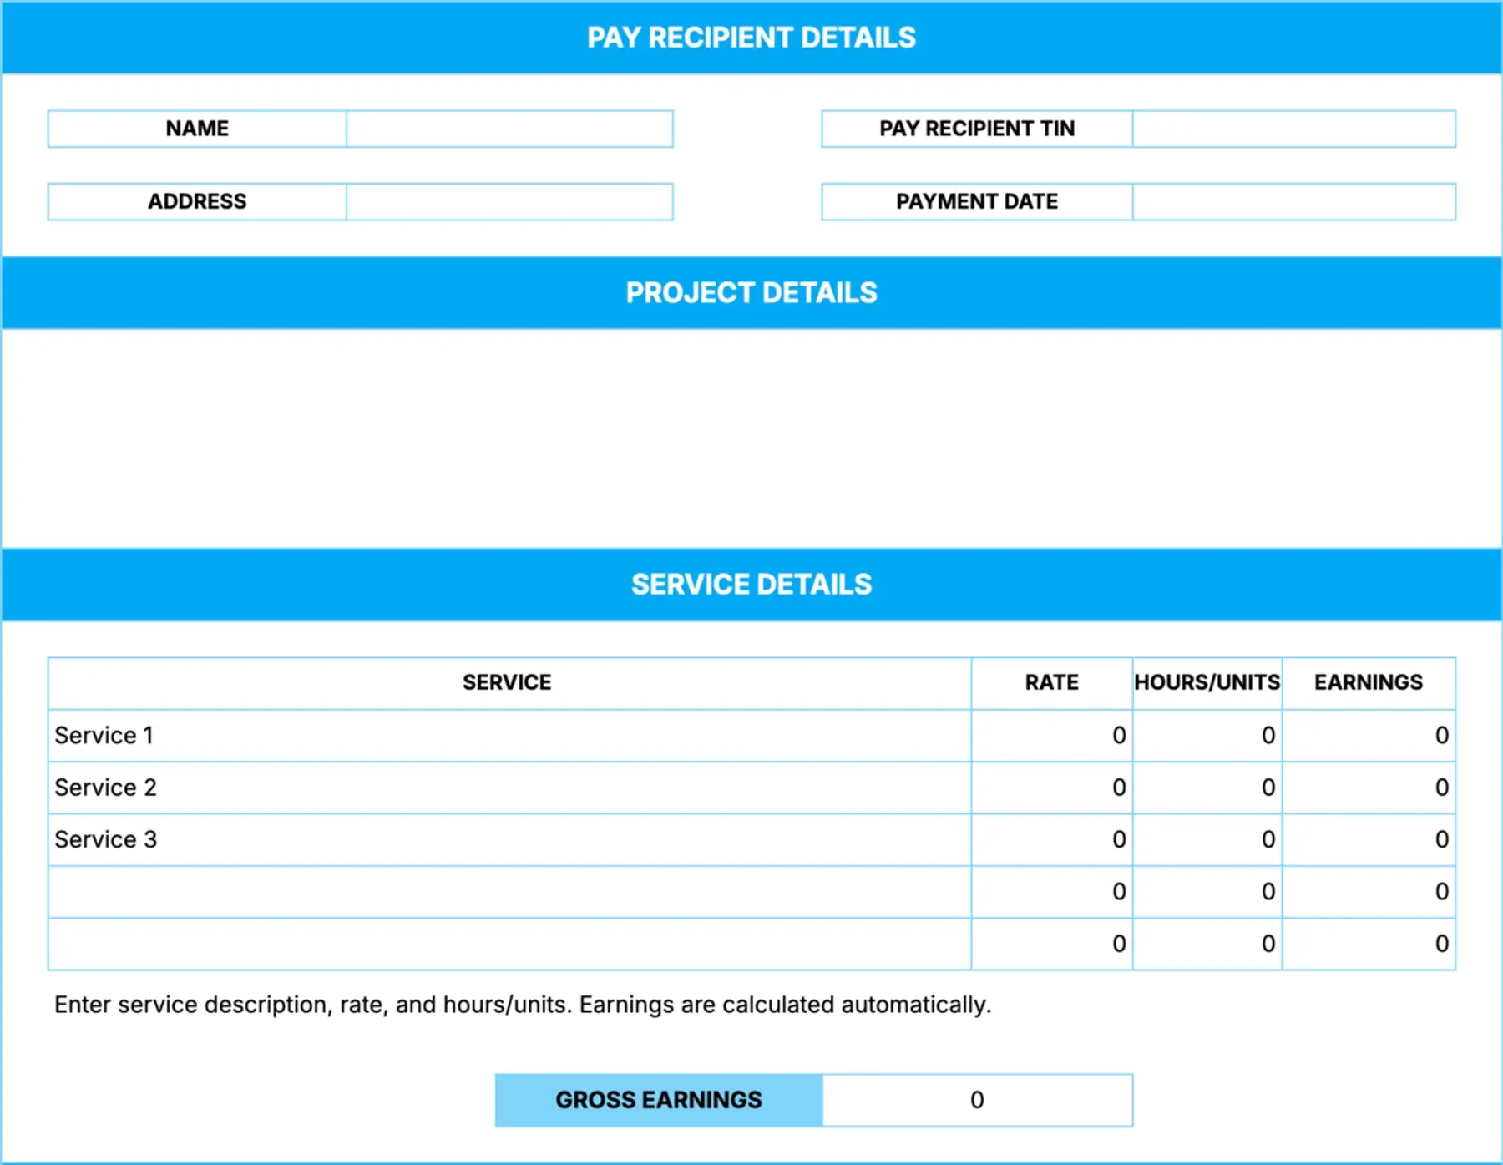Select the Service 1 description cell
This screenshot has width=1503, height=1165.
[x=509, y=736]
